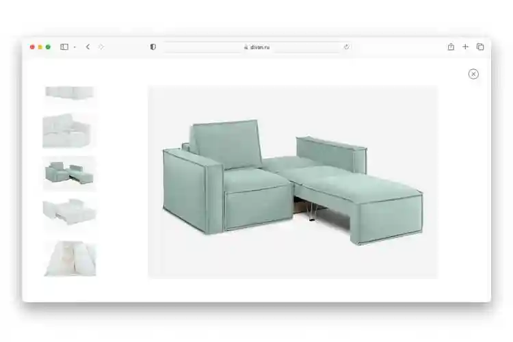Open a new tab with plus icon
513x342 pixels.
[465, 47]
